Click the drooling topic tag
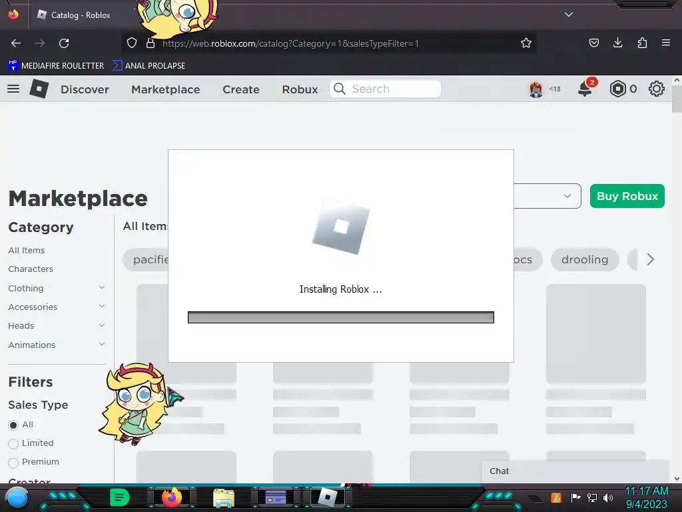This screenshot has height=512, width=682. click(585, 259)
